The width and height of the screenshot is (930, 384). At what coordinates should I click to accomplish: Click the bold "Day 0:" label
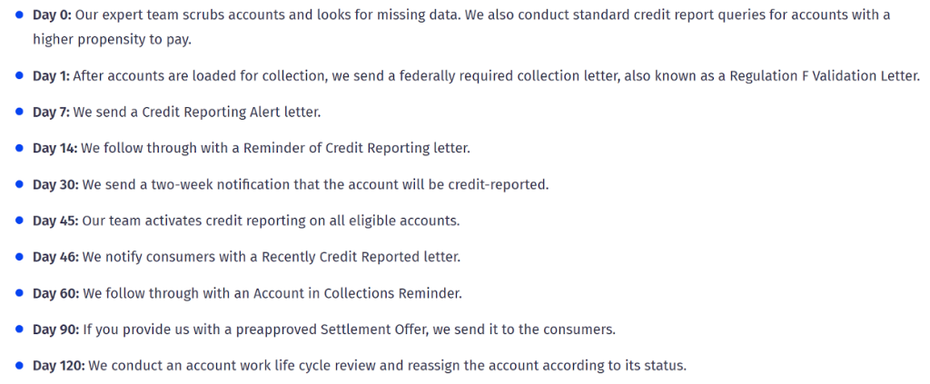coord(52,15)
